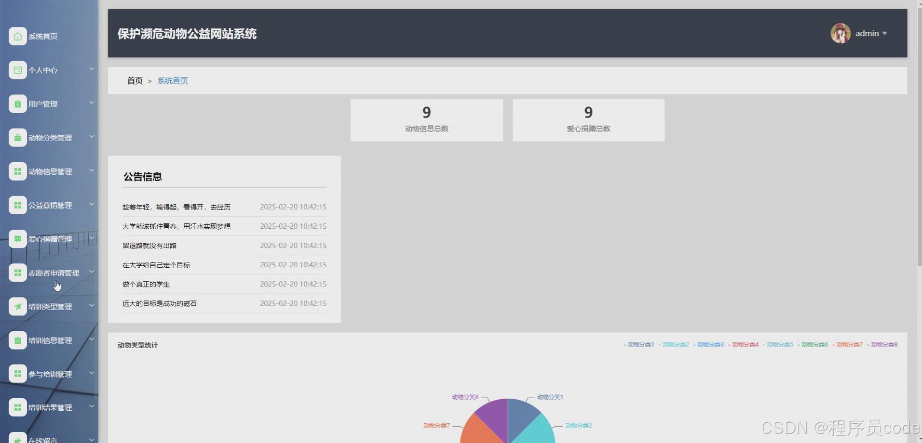Open the 培训结果管理 menu label

50,407
